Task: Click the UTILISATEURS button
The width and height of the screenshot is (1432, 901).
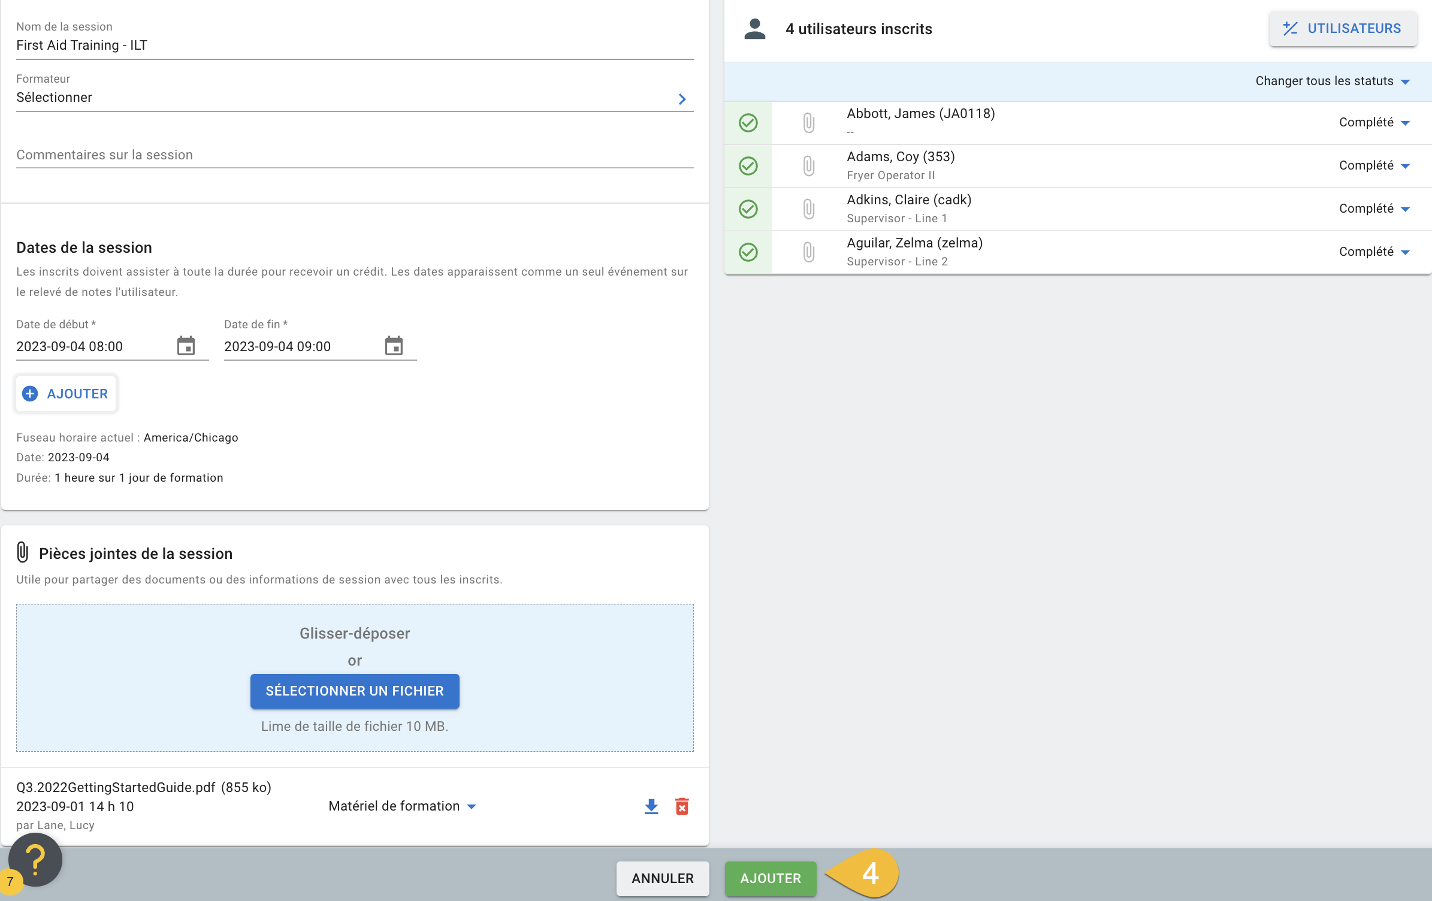Action: (x=1343, y=28)
